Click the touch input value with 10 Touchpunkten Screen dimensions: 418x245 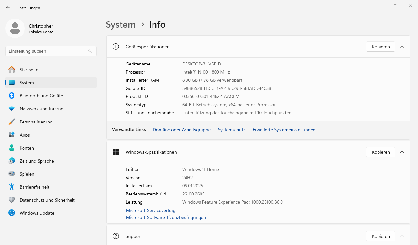pos(237,113)
